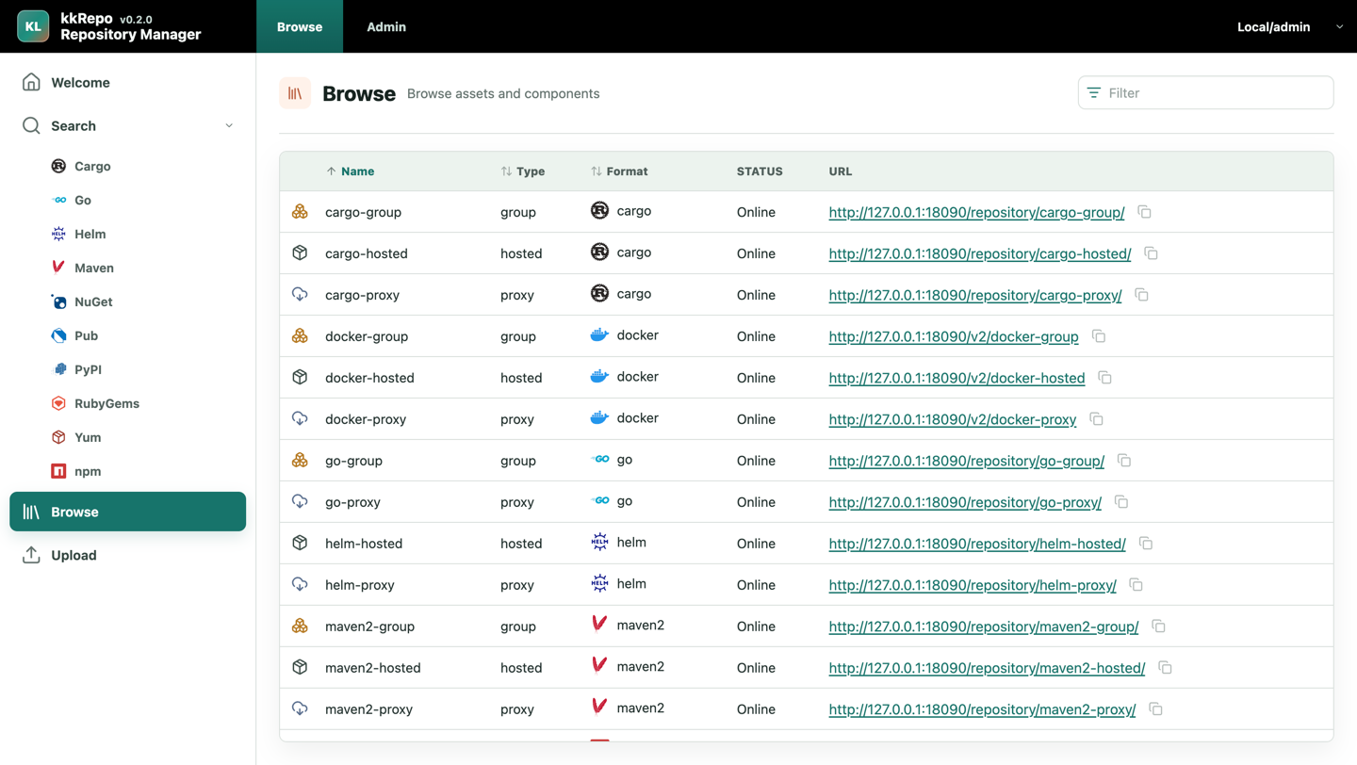The width and height of the screenshot is (1357, 765).
Task: Select the cargo-proxy row name
Action: [x=362, y=295]
